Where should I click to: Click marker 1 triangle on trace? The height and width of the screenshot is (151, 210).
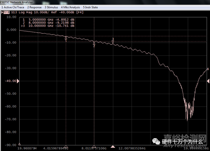tap(66, 38)
